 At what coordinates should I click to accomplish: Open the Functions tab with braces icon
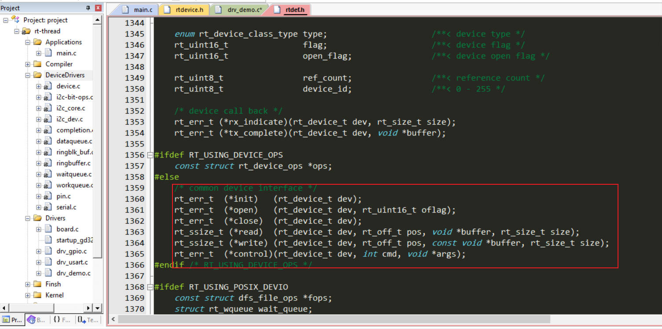coord(62,320)
